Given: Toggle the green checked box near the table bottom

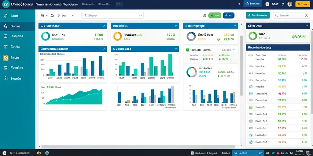Looking at the screenshot, I should (x=251, y=135).
